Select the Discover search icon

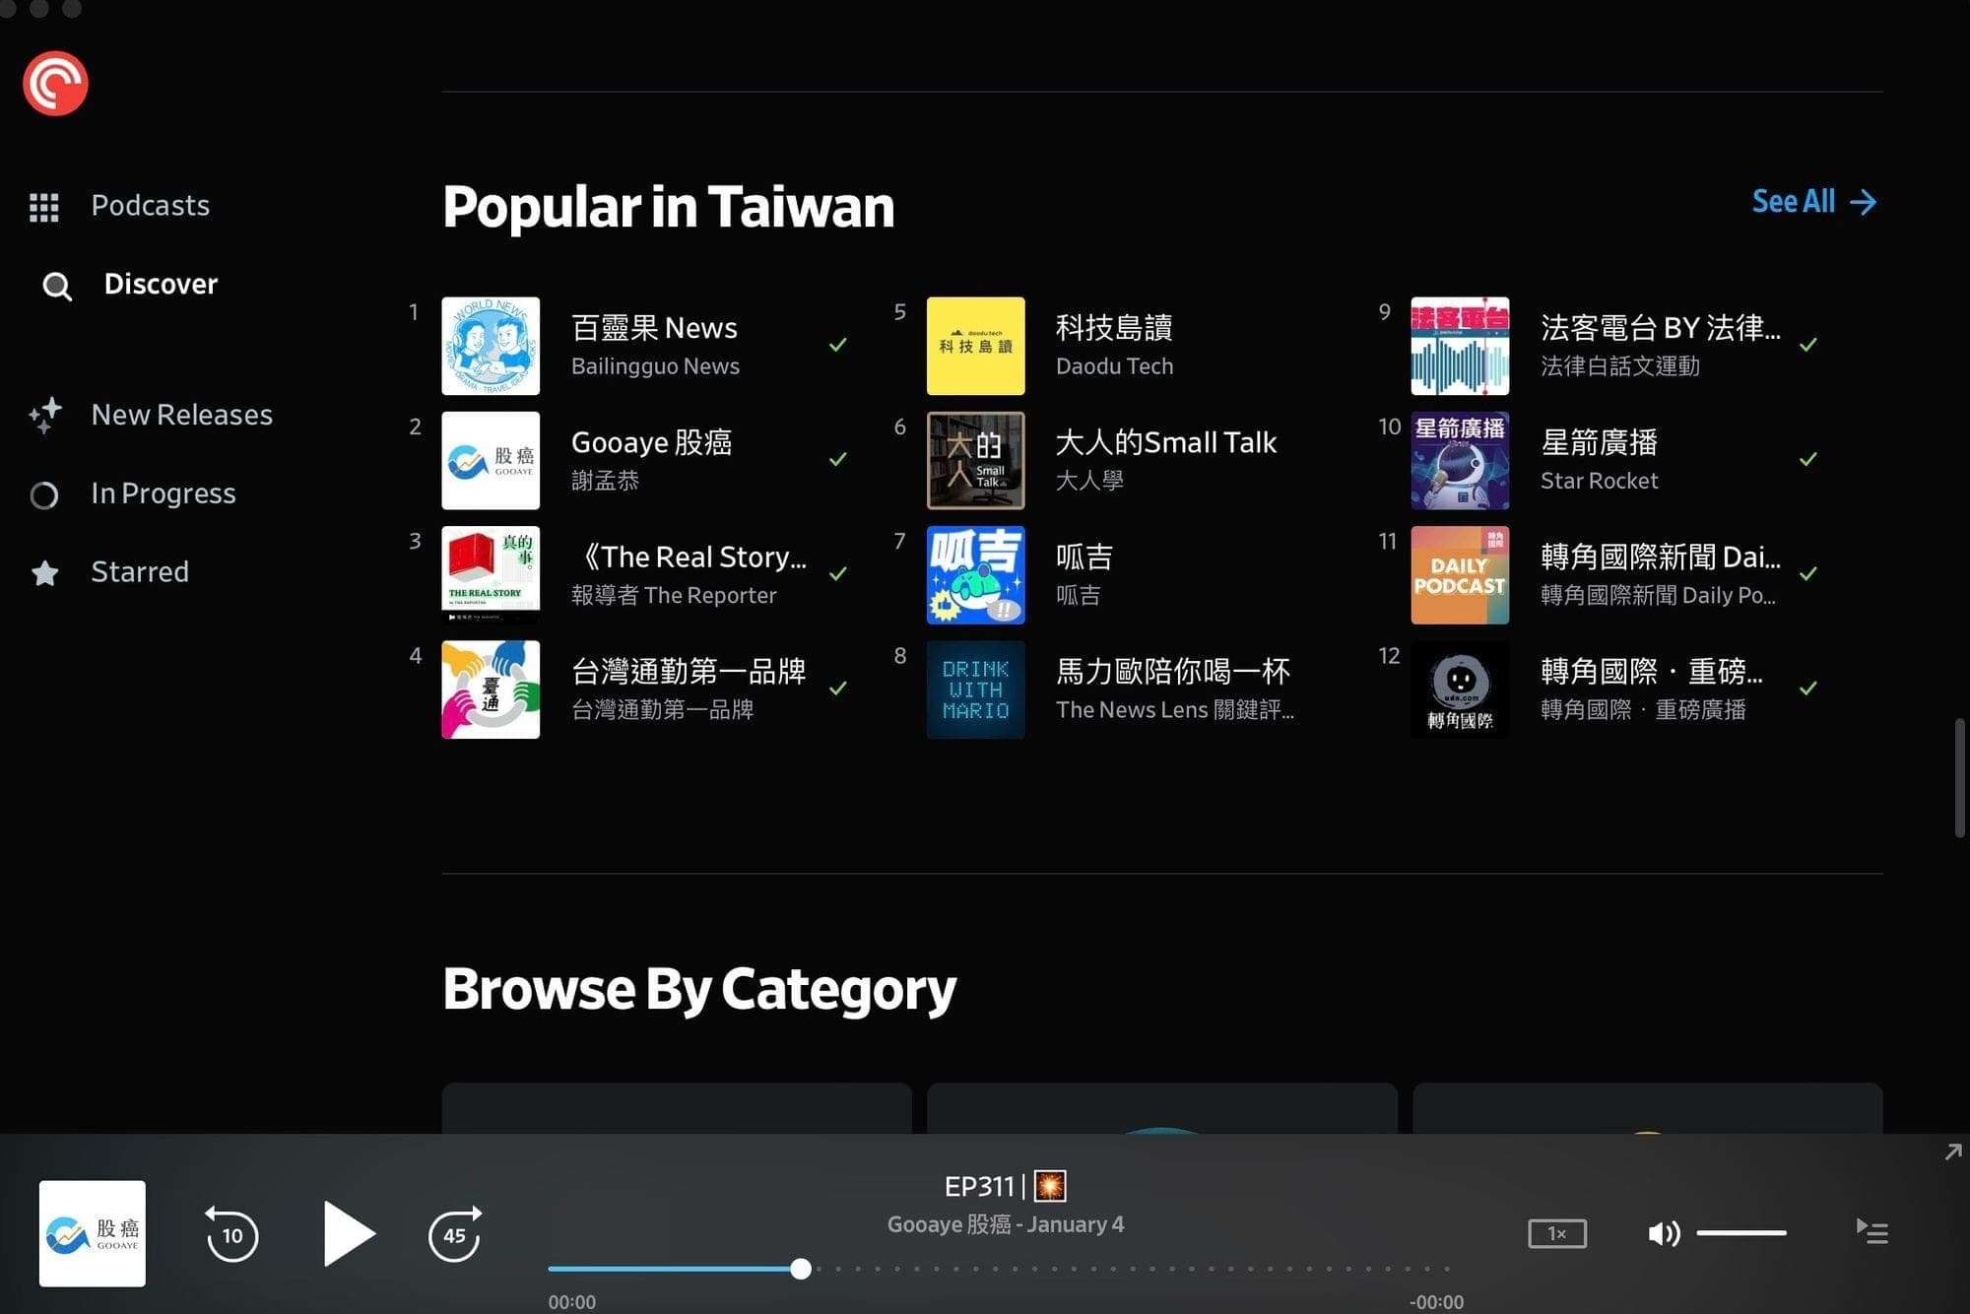(56, 286)
